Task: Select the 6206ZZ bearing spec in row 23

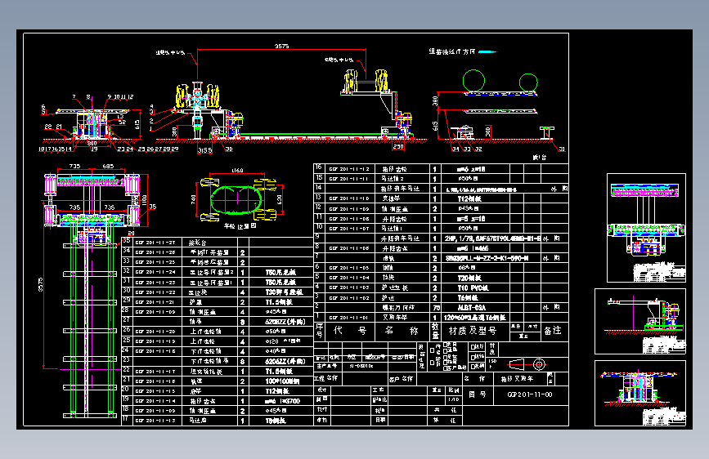Action: pyautogui.click(x=285, y=362)
